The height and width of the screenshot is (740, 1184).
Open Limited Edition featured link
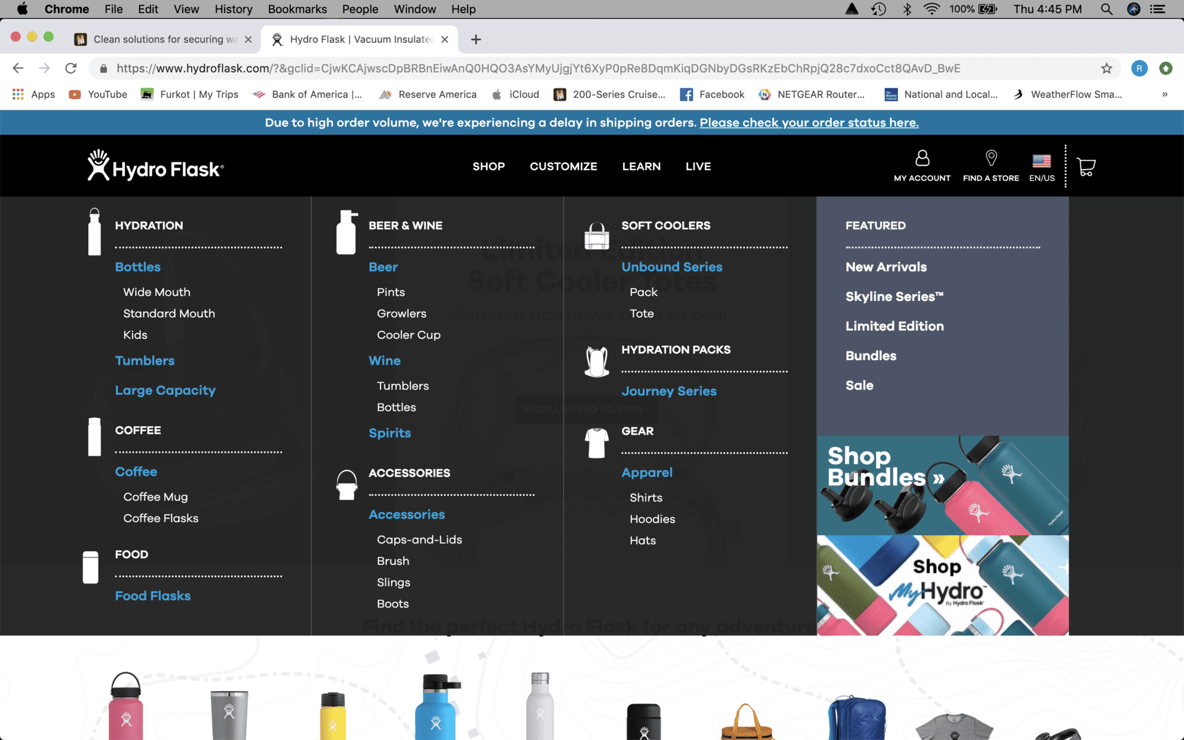click(894, 326)
